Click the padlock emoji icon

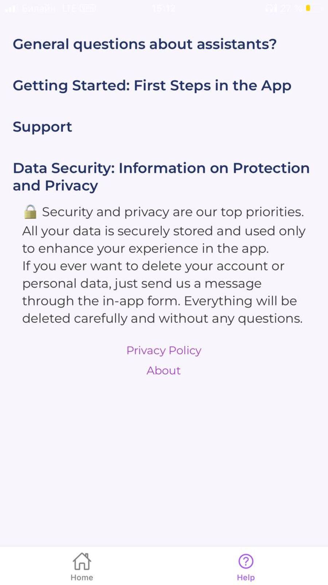30,212
